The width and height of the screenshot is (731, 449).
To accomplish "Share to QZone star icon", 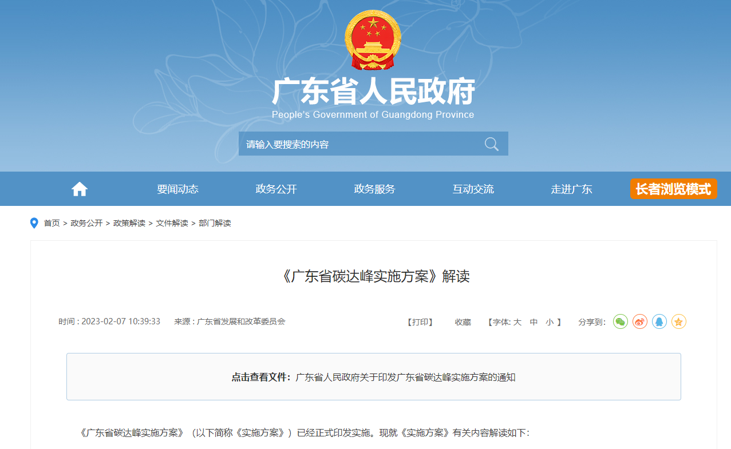I will tap(679, 321).
